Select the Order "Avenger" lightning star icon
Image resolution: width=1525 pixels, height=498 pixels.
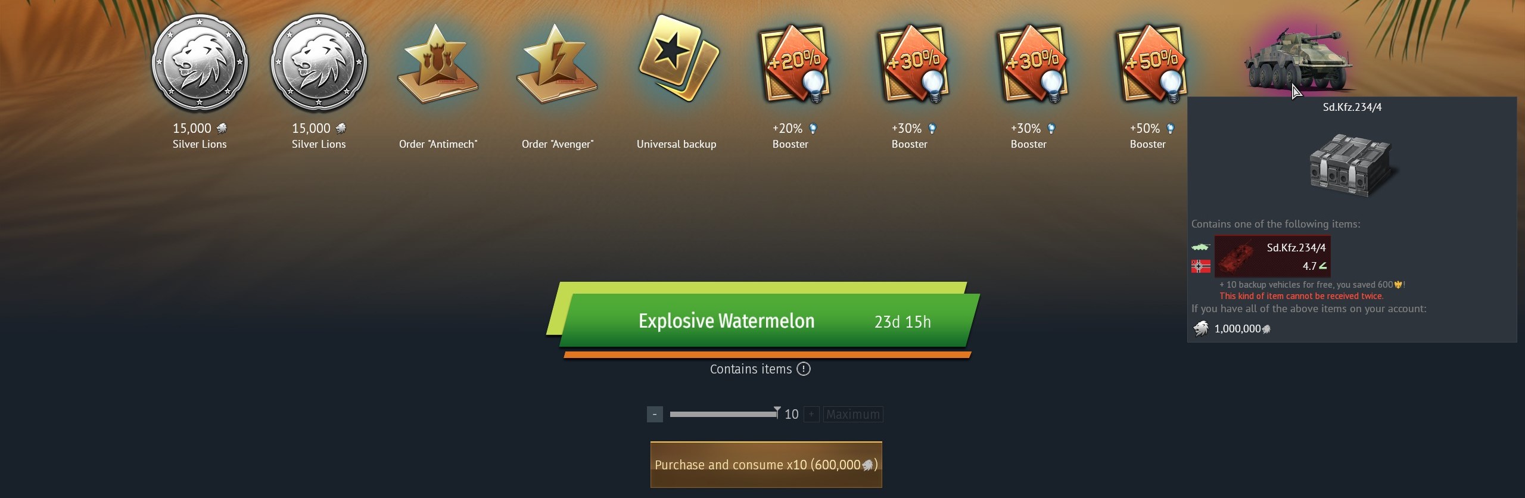pos(556,66)
